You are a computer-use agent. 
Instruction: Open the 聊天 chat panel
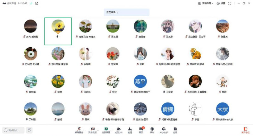coord(141,130)
